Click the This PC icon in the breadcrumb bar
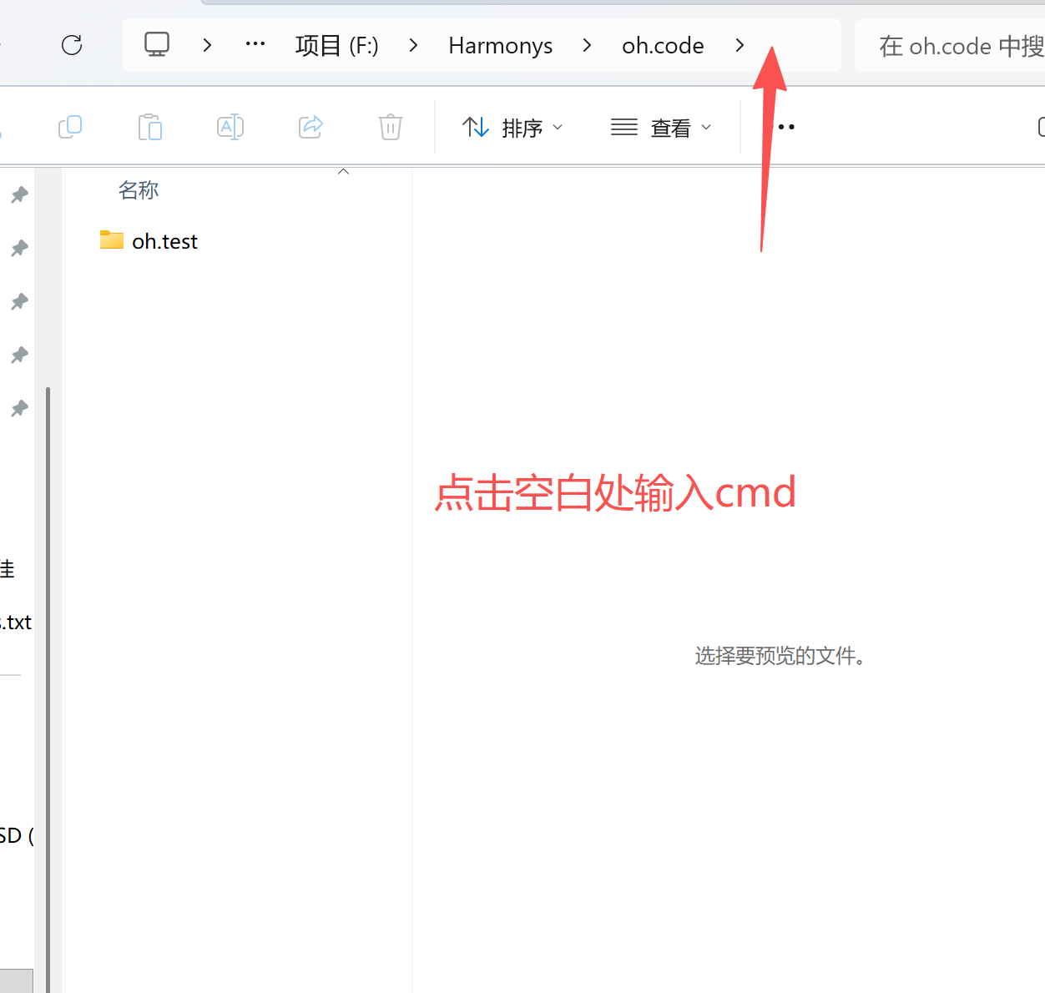The height and width of the screenshot is (993, 1045). [156, 45]
